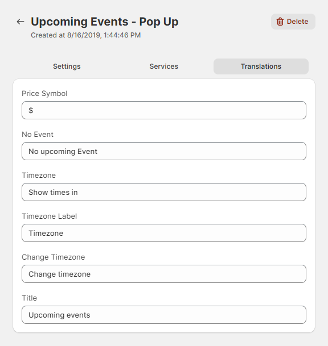Open the Services tab
328x346 pixels.
point(163,66)
